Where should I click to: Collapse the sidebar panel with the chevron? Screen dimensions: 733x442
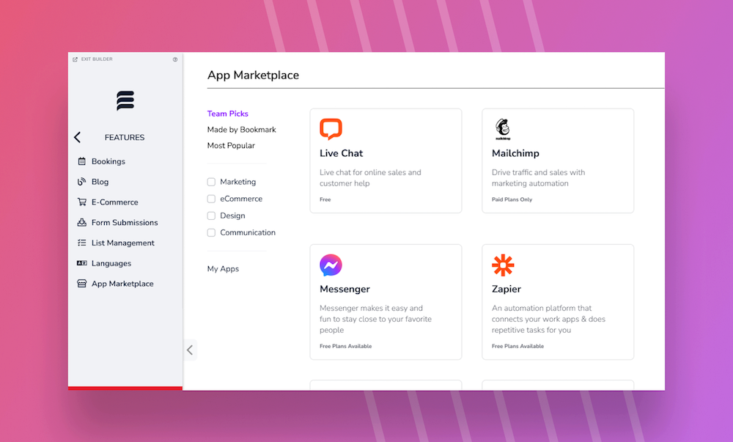pyautogui.click(x=190, y=350)
